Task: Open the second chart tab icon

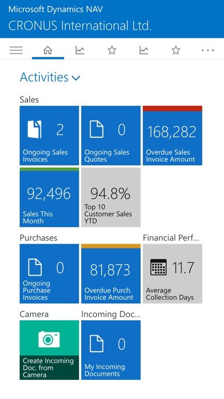Action: (x=144, y=50)
